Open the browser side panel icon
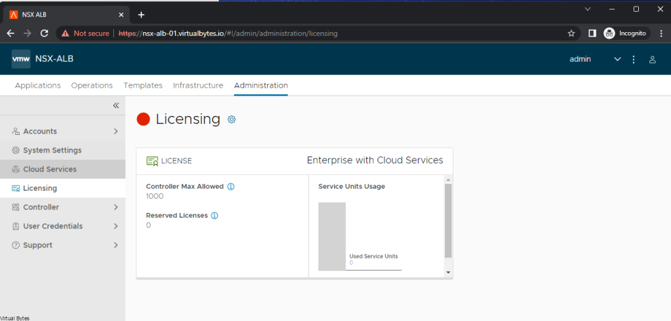The width and height of the screenshot is (671, 321). [x=592, y=33]
